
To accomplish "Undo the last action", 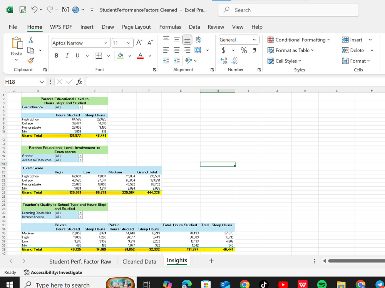I will point(34,10).
